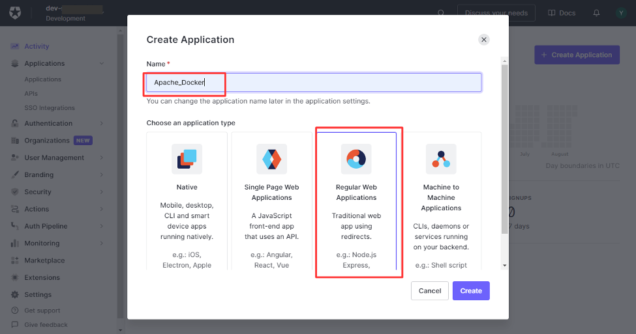Click the Native application type icon

(x=187, y=159)
